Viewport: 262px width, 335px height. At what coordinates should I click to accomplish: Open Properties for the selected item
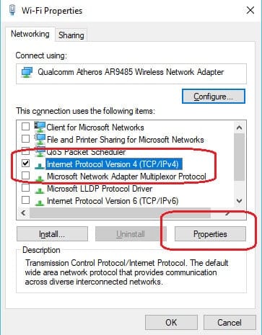[x=210, y=234]
